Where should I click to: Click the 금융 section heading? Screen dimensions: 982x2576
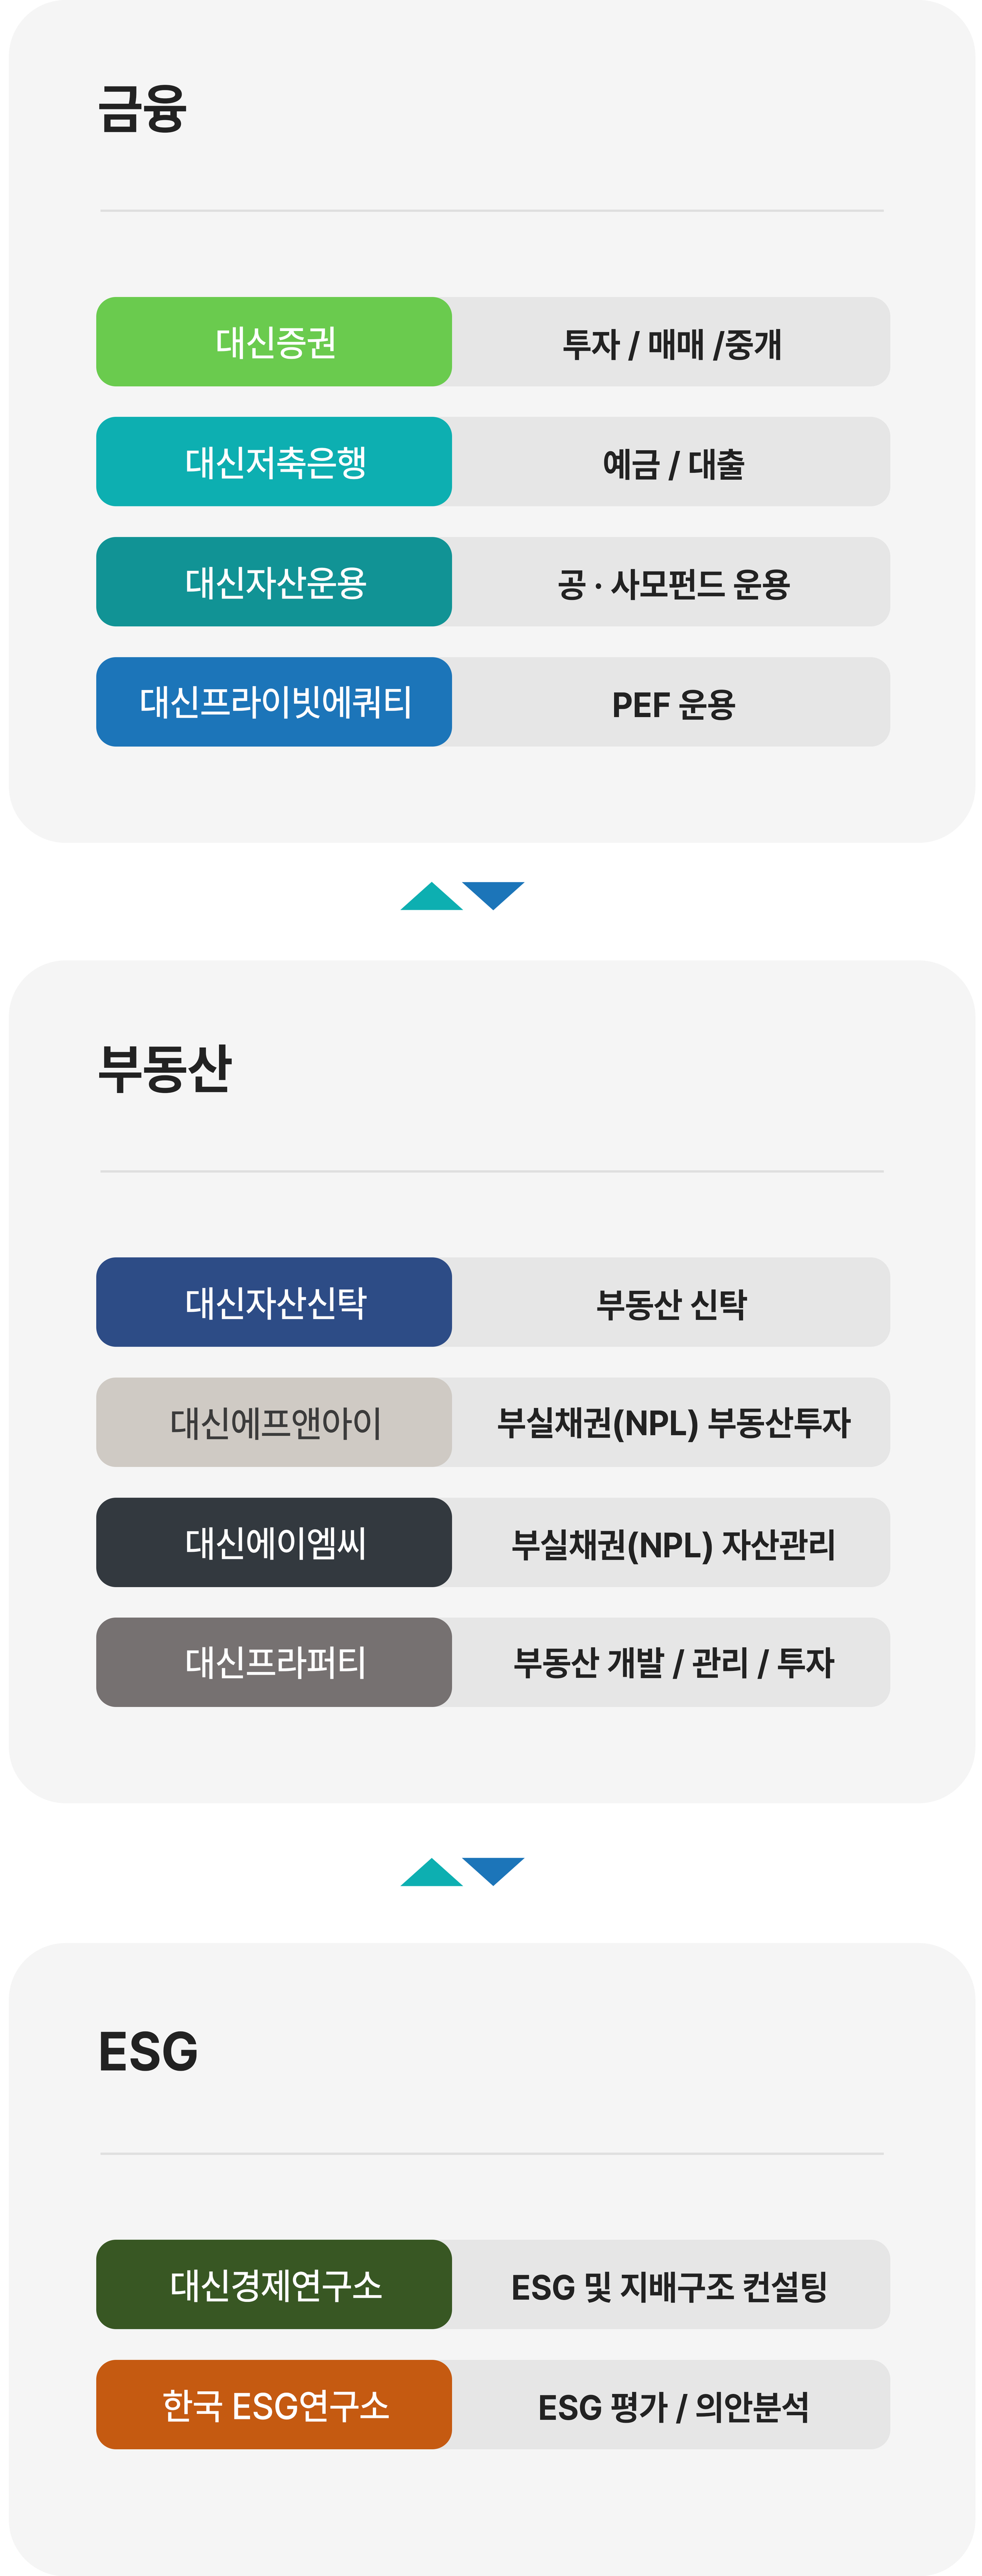tap(142, 108)
